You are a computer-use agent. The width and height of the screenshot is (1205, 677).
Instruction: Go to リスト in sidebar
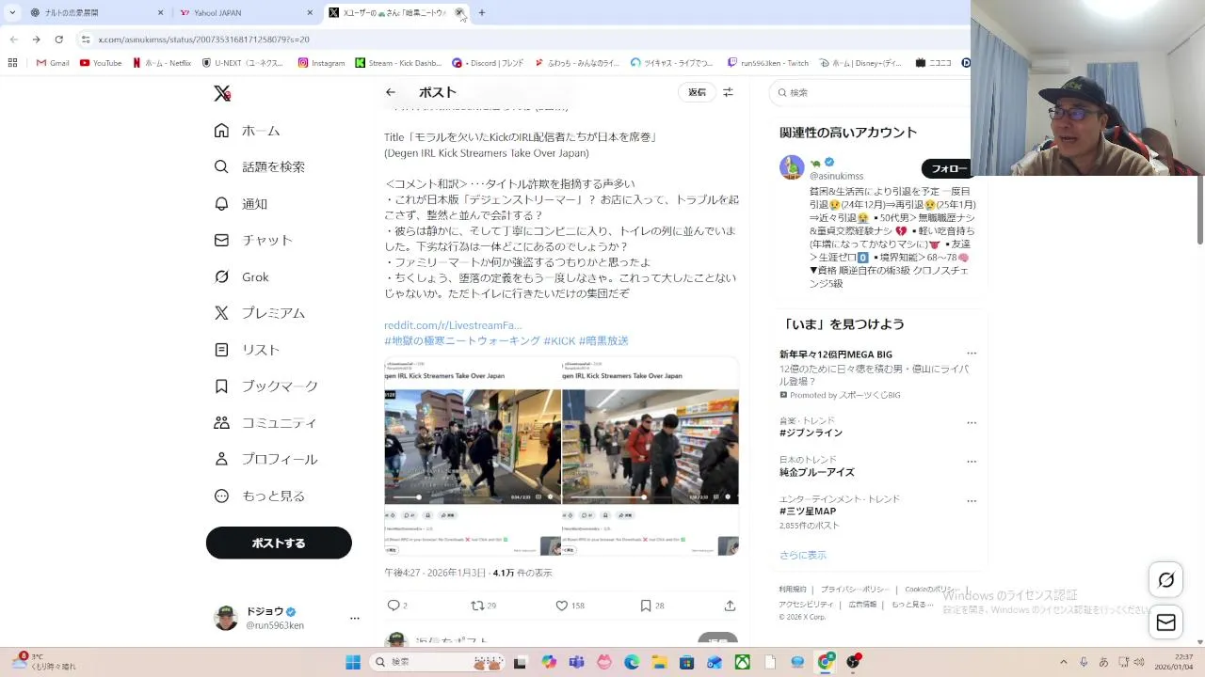click(247, 350)
